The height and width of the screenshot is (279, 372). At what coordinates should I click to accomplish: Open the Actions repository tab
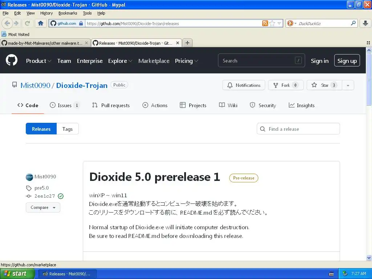tap(155, 105)
